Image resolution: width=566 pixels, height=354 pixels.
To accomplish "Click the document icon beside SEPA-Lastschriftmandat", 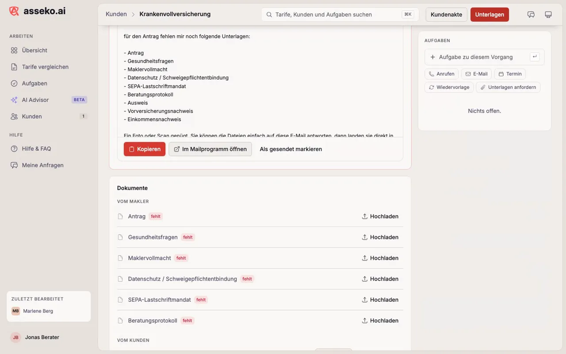I will [x=120, y=300].
